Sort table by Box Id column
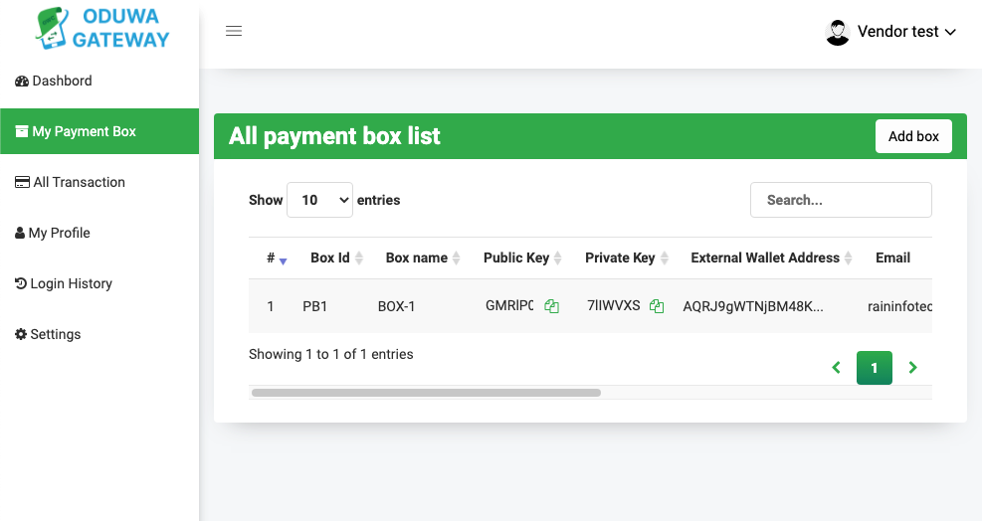Screen dimensions: 982x521 [336, 258]
